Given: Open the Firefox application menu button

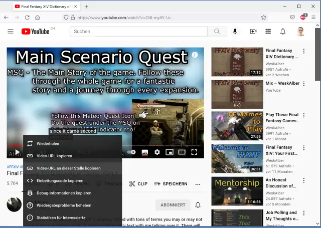Looking at the screenshot, I should click(313, 17).
